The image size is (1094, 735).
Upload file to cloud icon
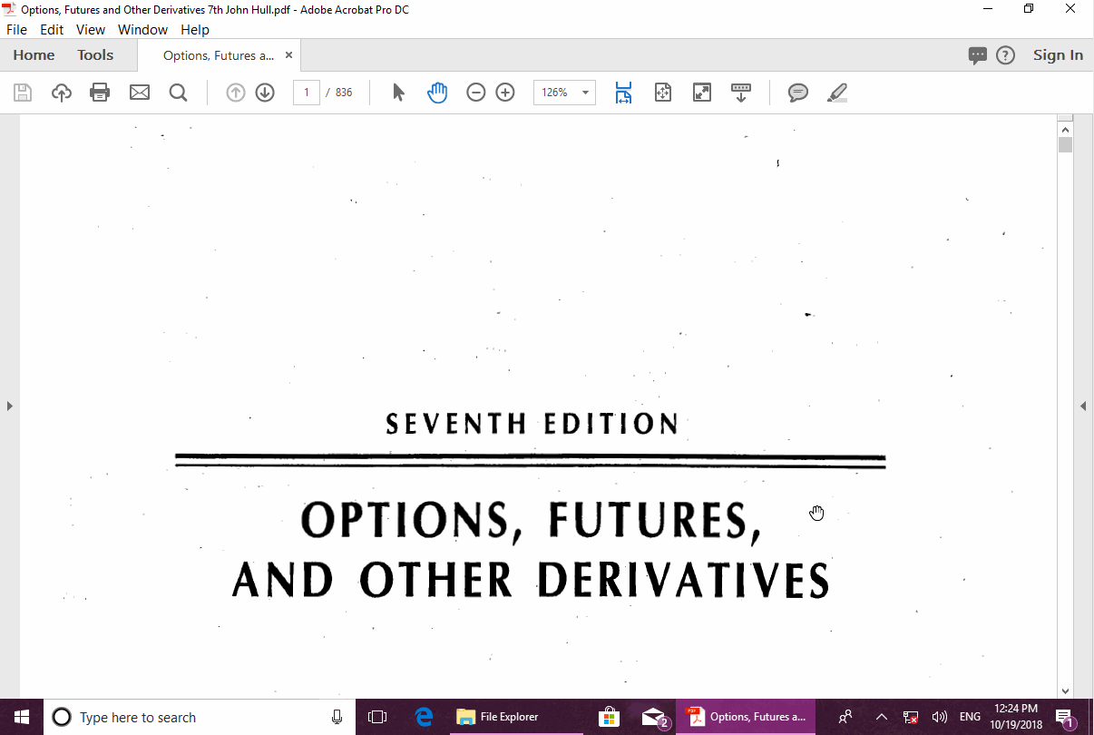[x=62, y=93]
